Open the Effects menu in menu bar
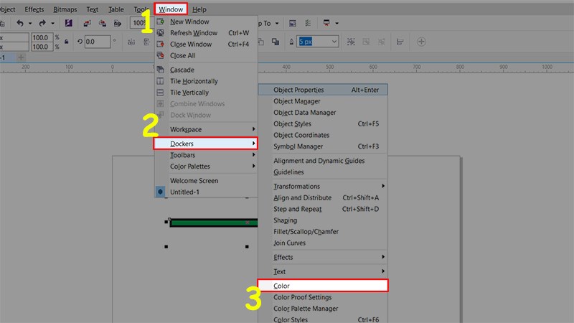 [34, 9]
